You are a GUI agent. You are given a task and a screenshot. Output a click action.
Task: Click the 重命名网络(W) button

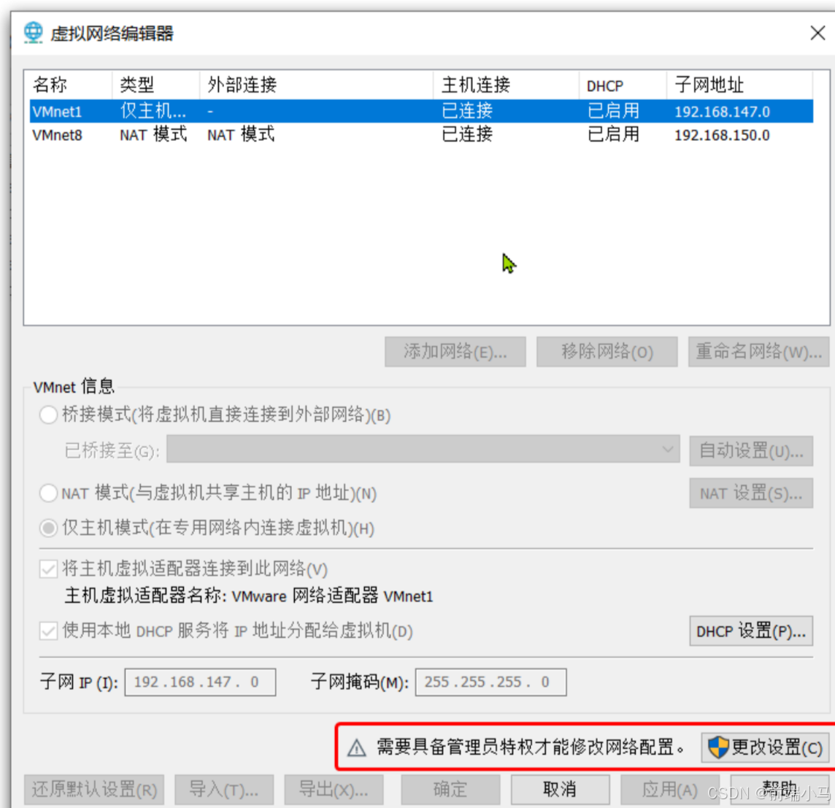pyautogui.click(x=759, y=352)
